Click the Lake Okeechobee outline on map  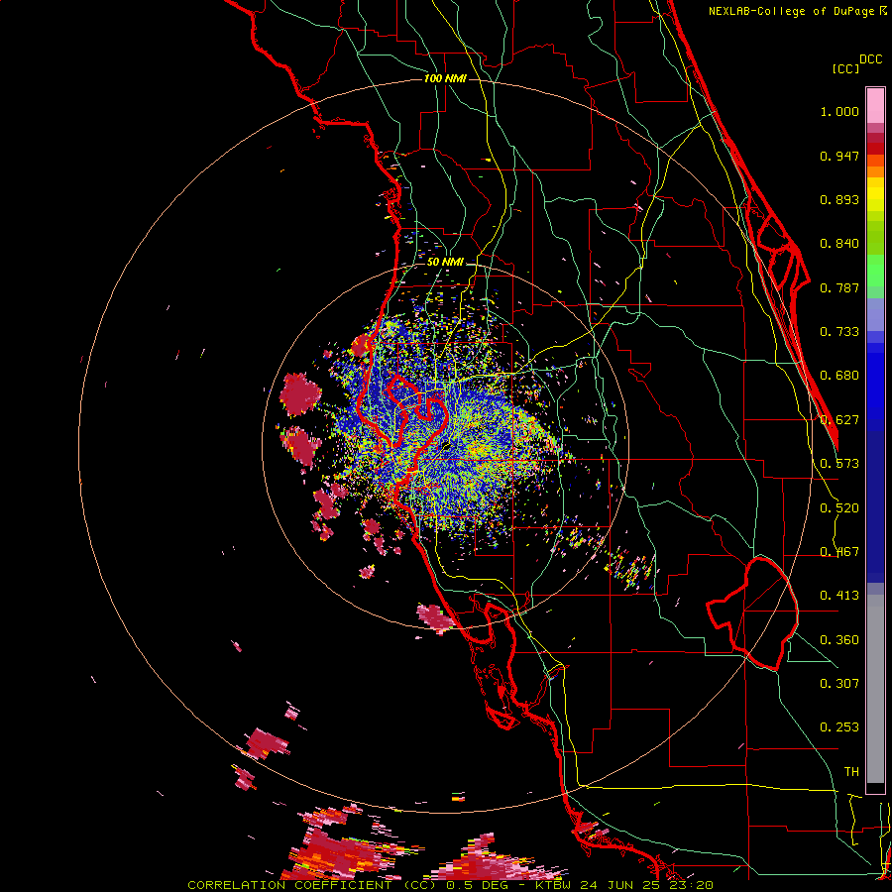click(x=752, y=613)
